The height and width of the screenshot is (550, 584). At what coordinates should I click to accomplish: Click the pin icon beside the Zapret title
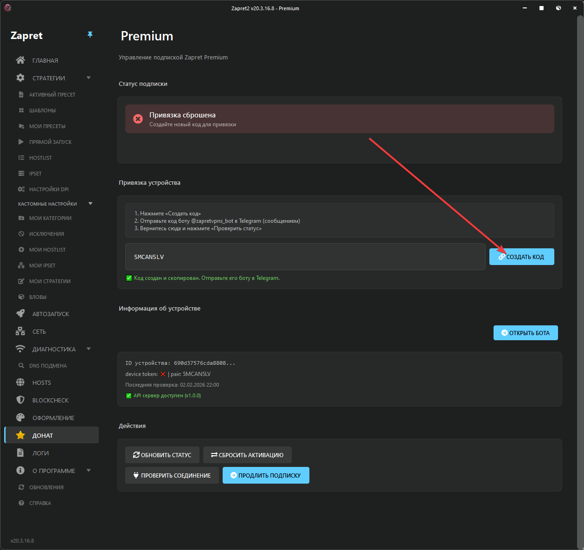coord(90,35)
